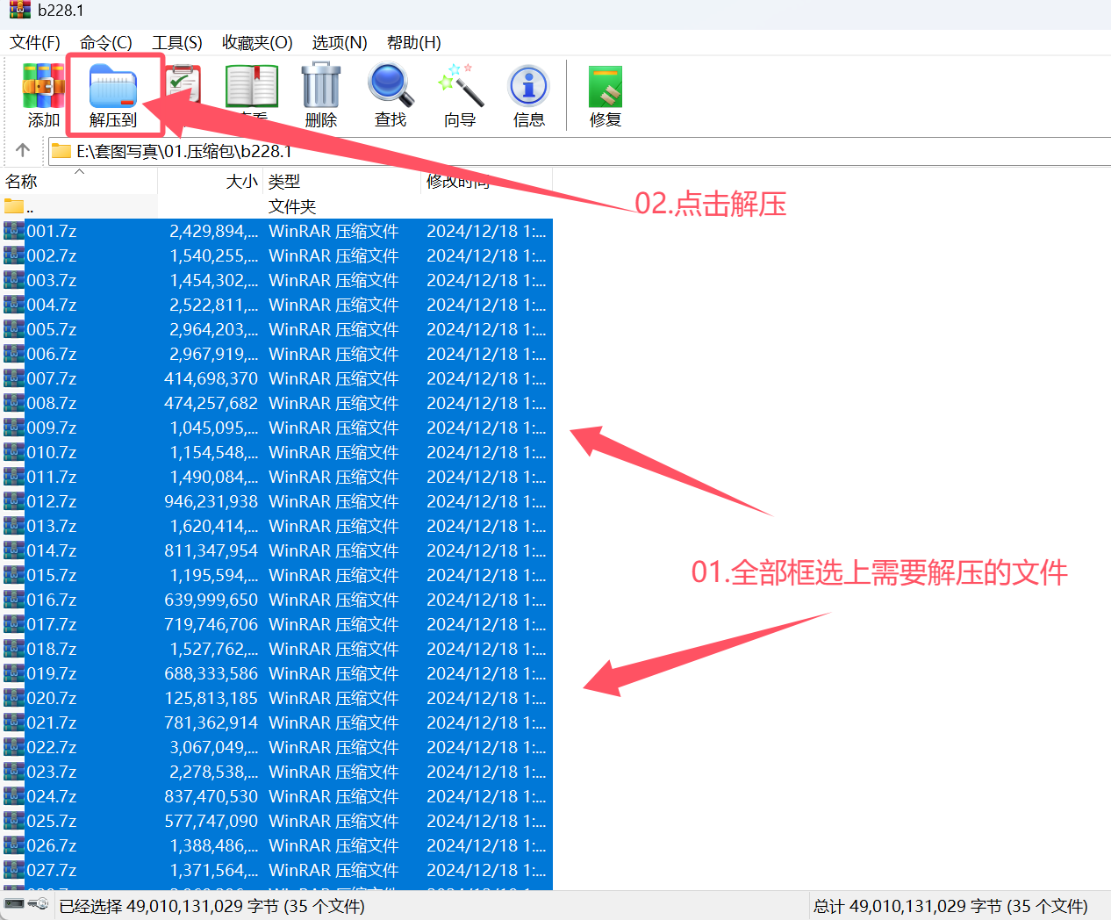This screenshot has height=920, width=1111.
Task: Go up one folder level arrow
Action: click(23, 150)
